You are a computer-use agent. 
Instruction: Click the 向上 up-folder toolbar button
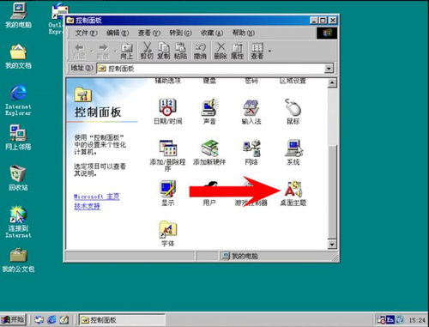click(126, 51)
